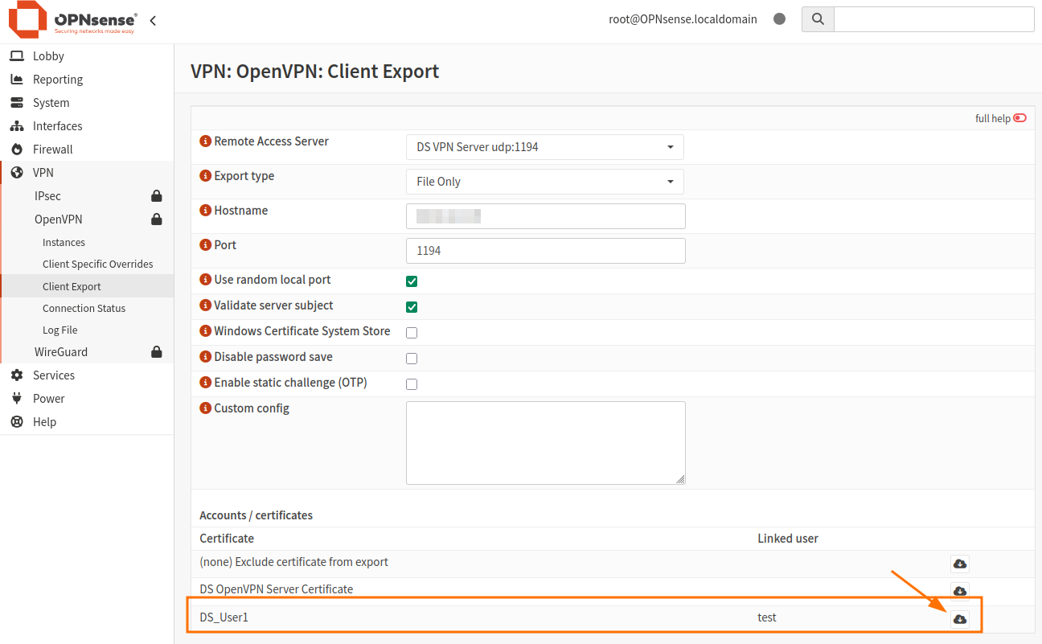
Task: Export the config excluding any certificate
Action: 959,564
